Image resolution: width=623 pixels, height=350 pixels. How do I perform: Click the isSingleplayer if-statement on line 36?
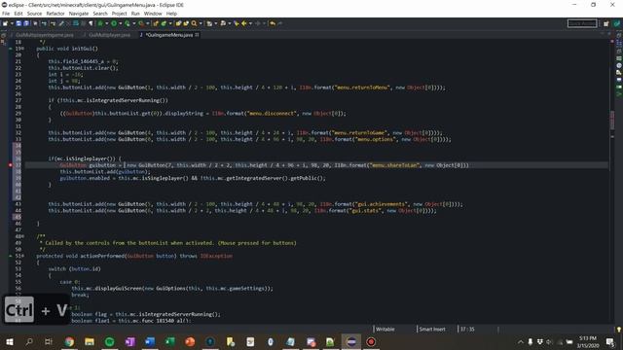pos(85,158)
